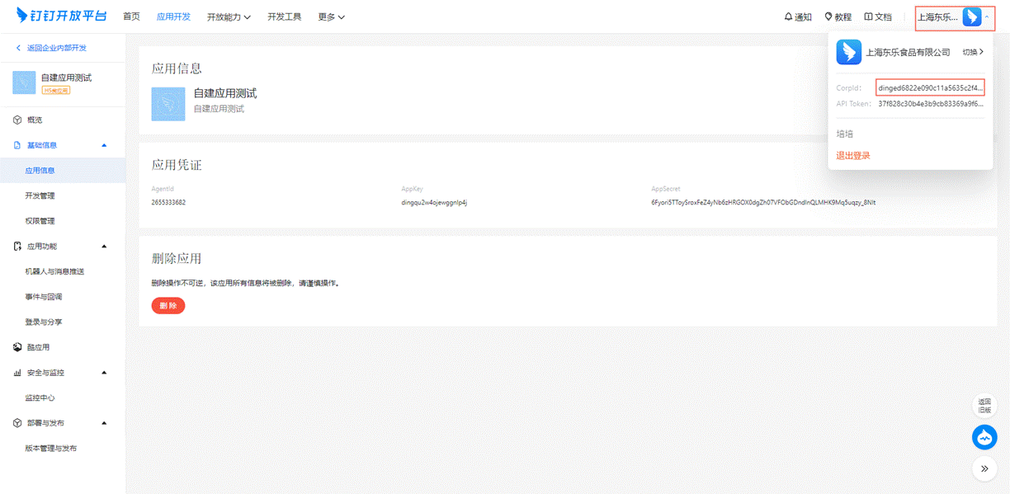Open the 更多 dropdown menu

coord(331,16)
